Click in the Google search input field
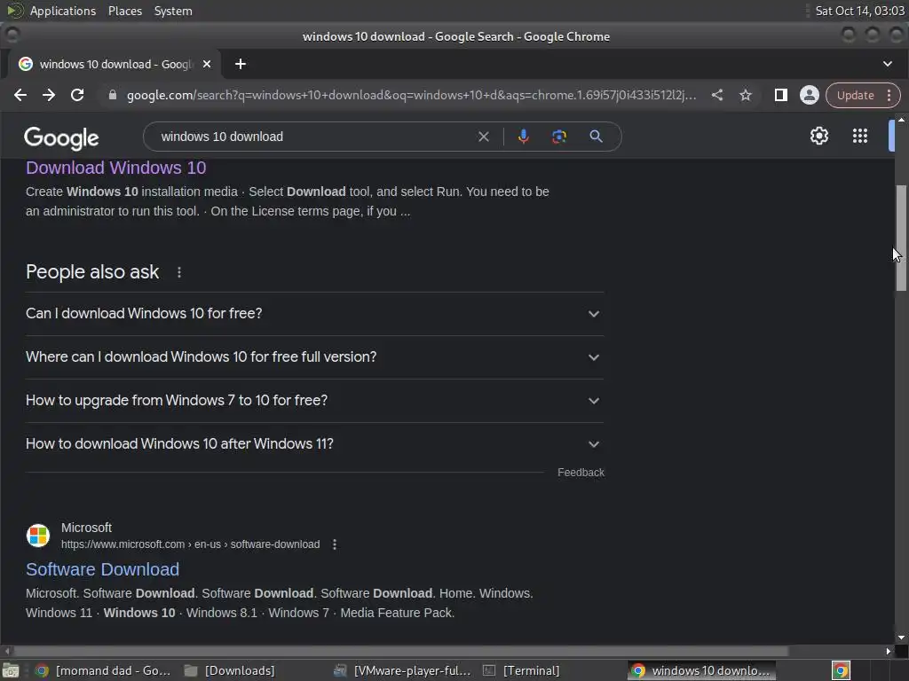 [313, 137]
